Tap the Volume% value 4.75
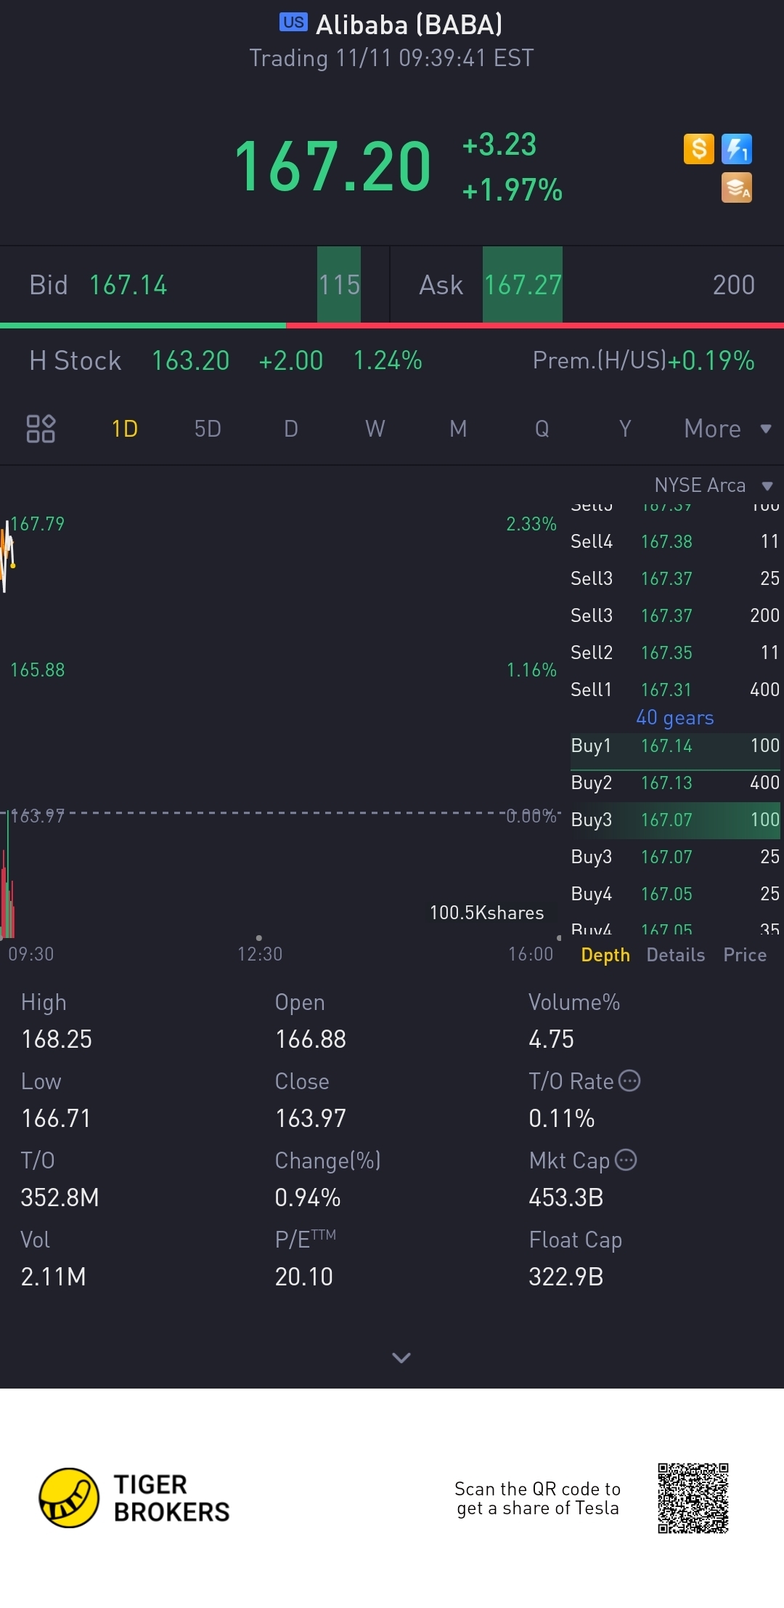The width and height of the screenshot is (784, 1608). [551, 1039]
